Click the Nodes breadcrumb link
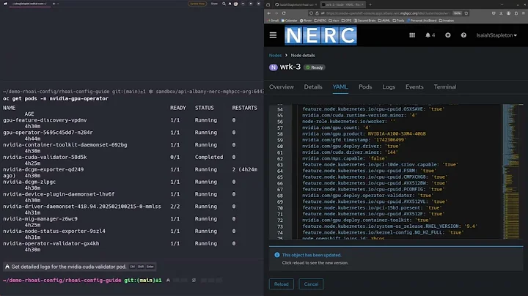The image size is (528, 296). pos(275,55)
